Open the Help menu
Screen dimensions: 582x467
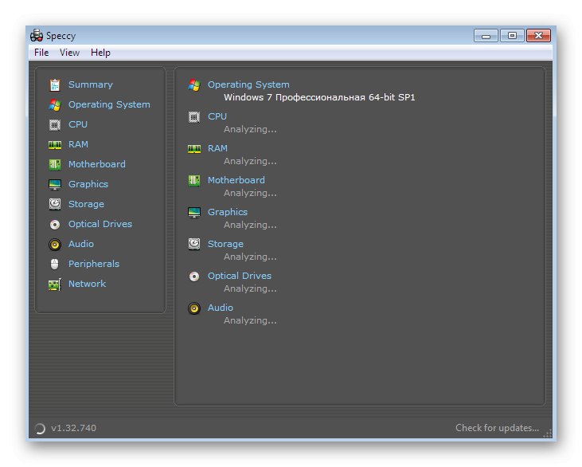(x=100, y=53)
